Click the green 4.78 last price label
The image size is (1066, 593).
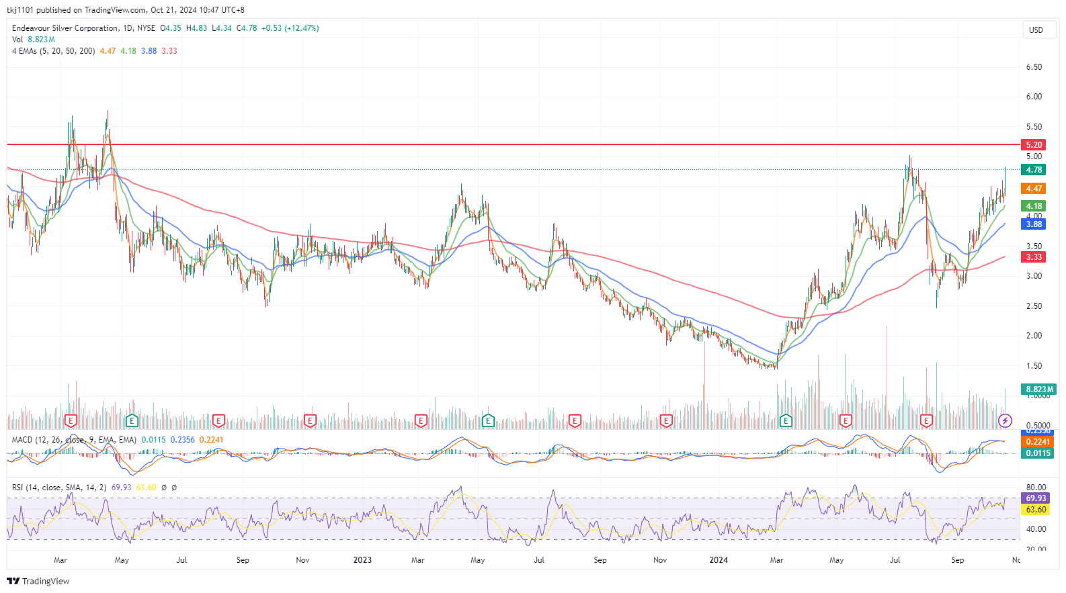1034,170
